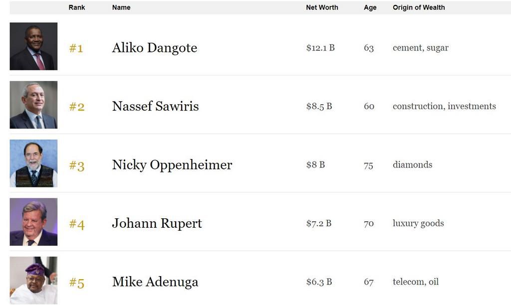The image size is (511, 305).
Task: Click the 'construction, investments' wealth origin text
Action: click(444, 106)
